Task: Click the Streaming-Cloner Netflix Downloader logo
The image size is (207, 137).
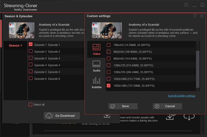Action: [21, 7]
